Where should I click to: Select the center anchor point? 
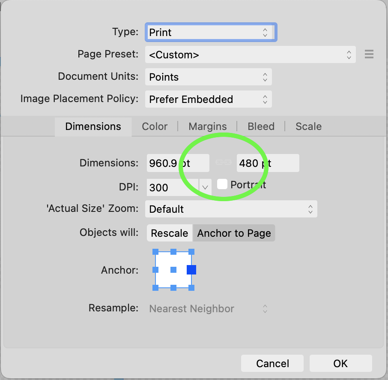(173, 270)
